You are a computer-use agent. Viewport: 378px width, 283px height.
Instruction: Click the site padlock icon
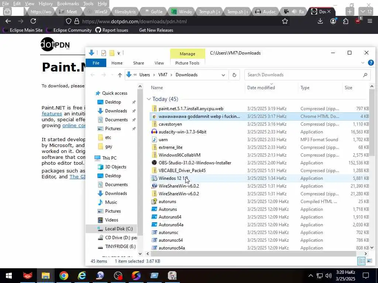click(x=77, y=21)
